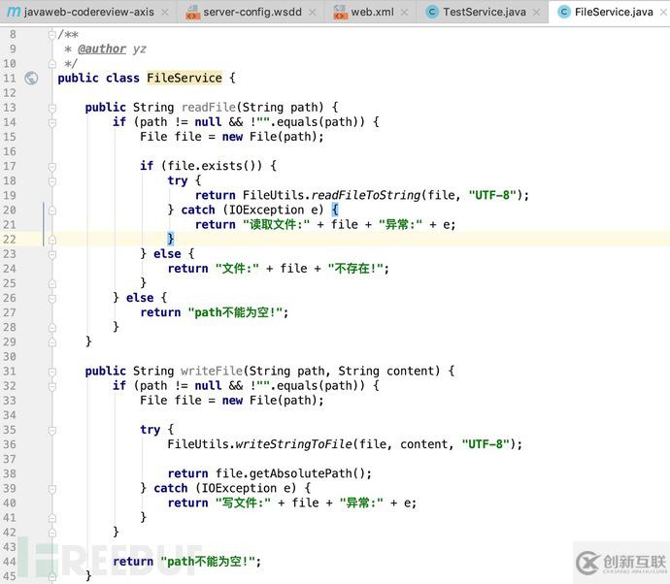This screenshot has height=584, width=670.
Task: Close the javaweb-codereview-axis tab
Action: click(164, 13)
